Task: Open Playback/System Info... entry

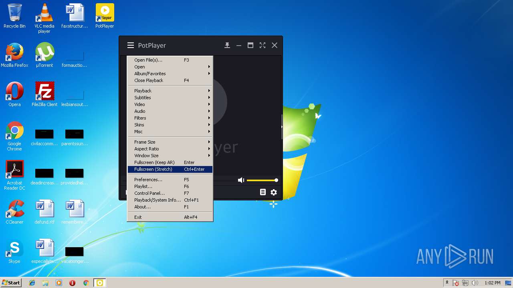Action: click(x=170, y=200)
